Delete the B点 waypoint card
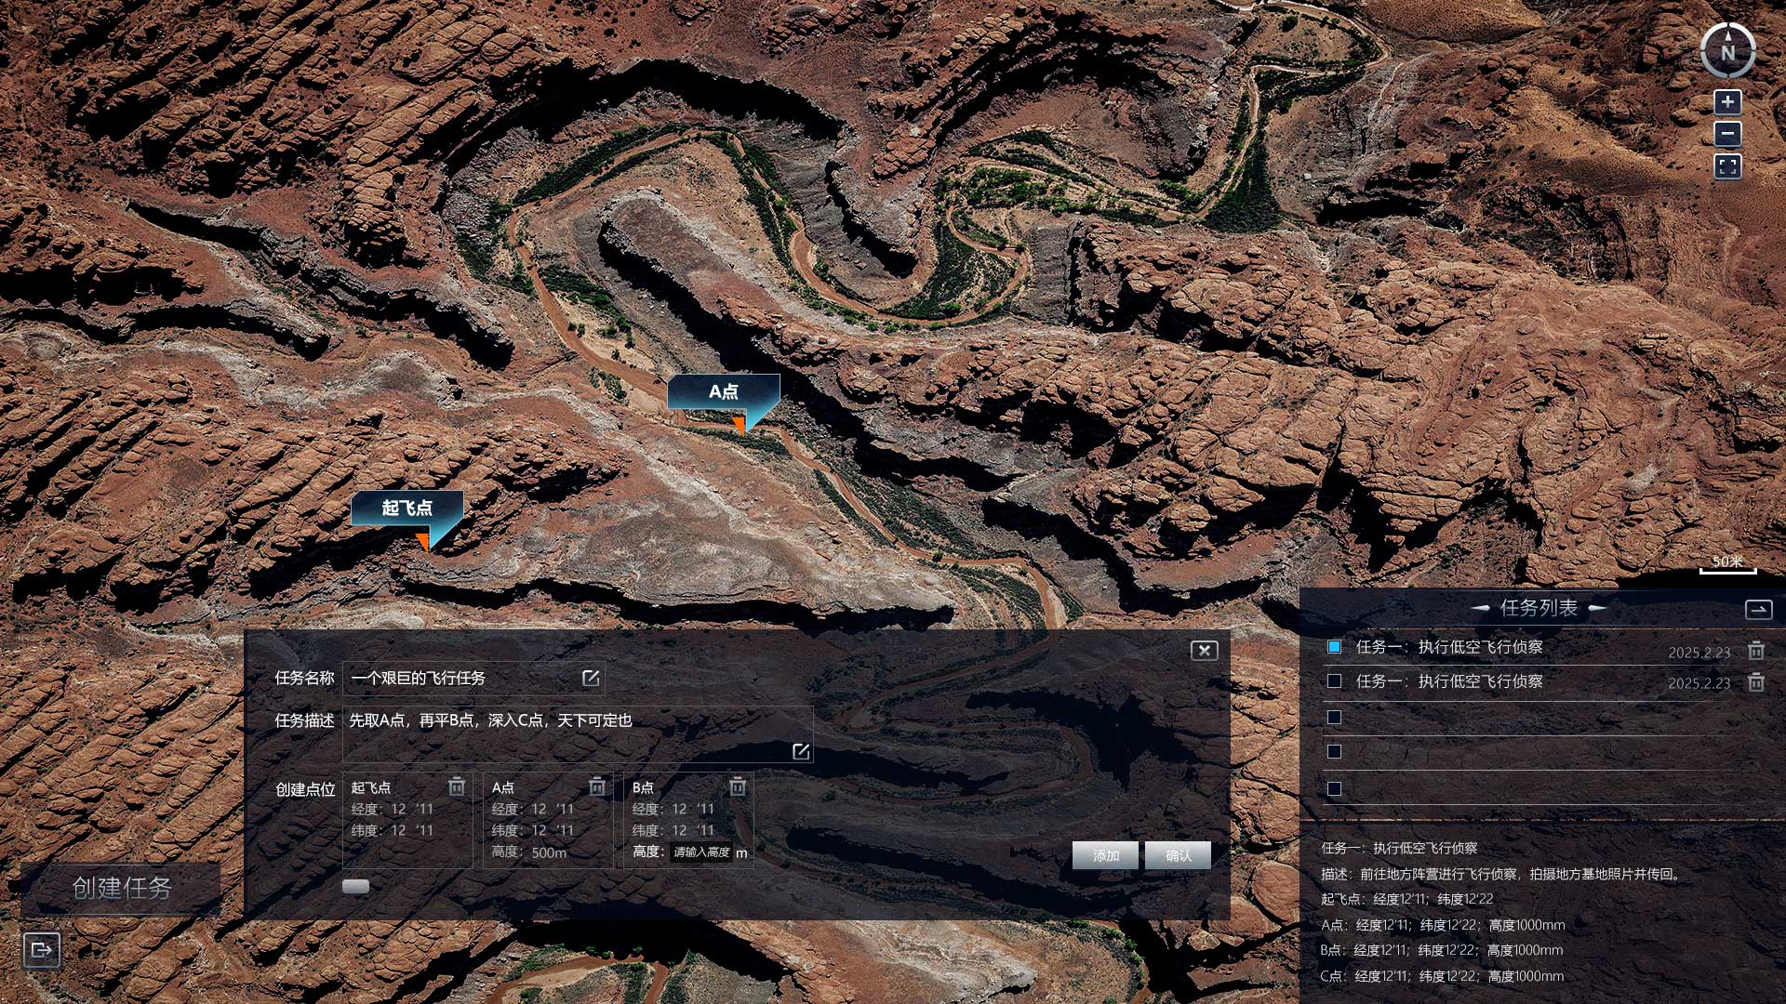 (738, 786)
